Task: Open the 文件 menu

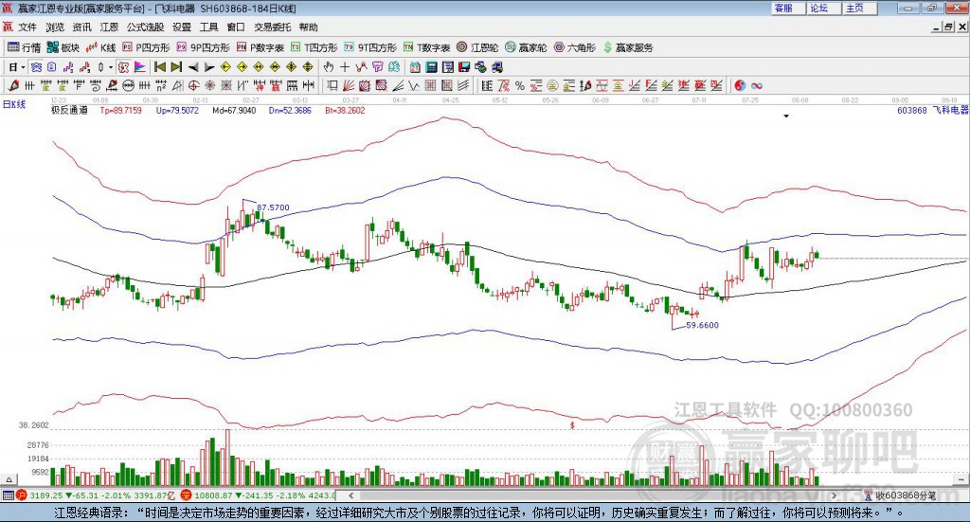Action: coord(27,27)
